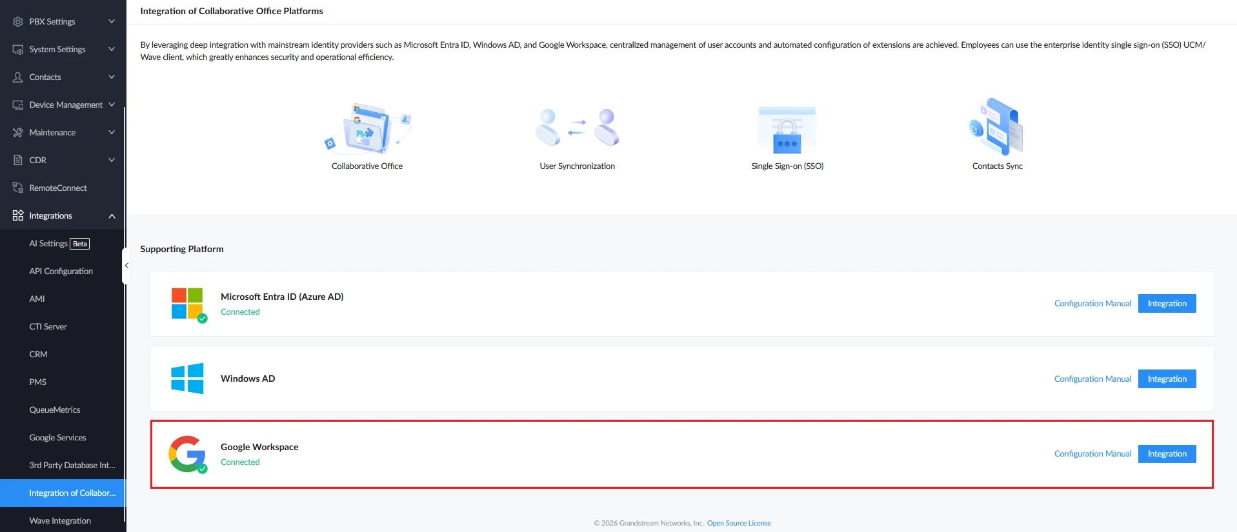Image resolution: width=1237 pixels, height=532 pixels.
Task: Open Google Services menu item
Action: tap(58, 438)
